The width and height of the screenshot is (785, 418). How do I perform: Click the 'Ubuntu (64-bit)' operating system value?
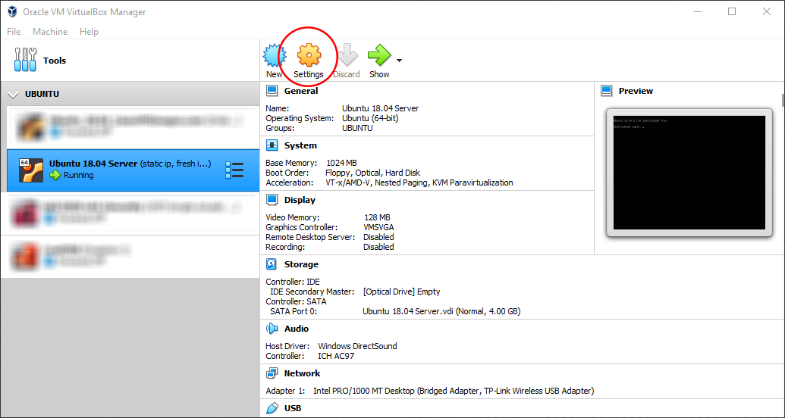[370, 118]
